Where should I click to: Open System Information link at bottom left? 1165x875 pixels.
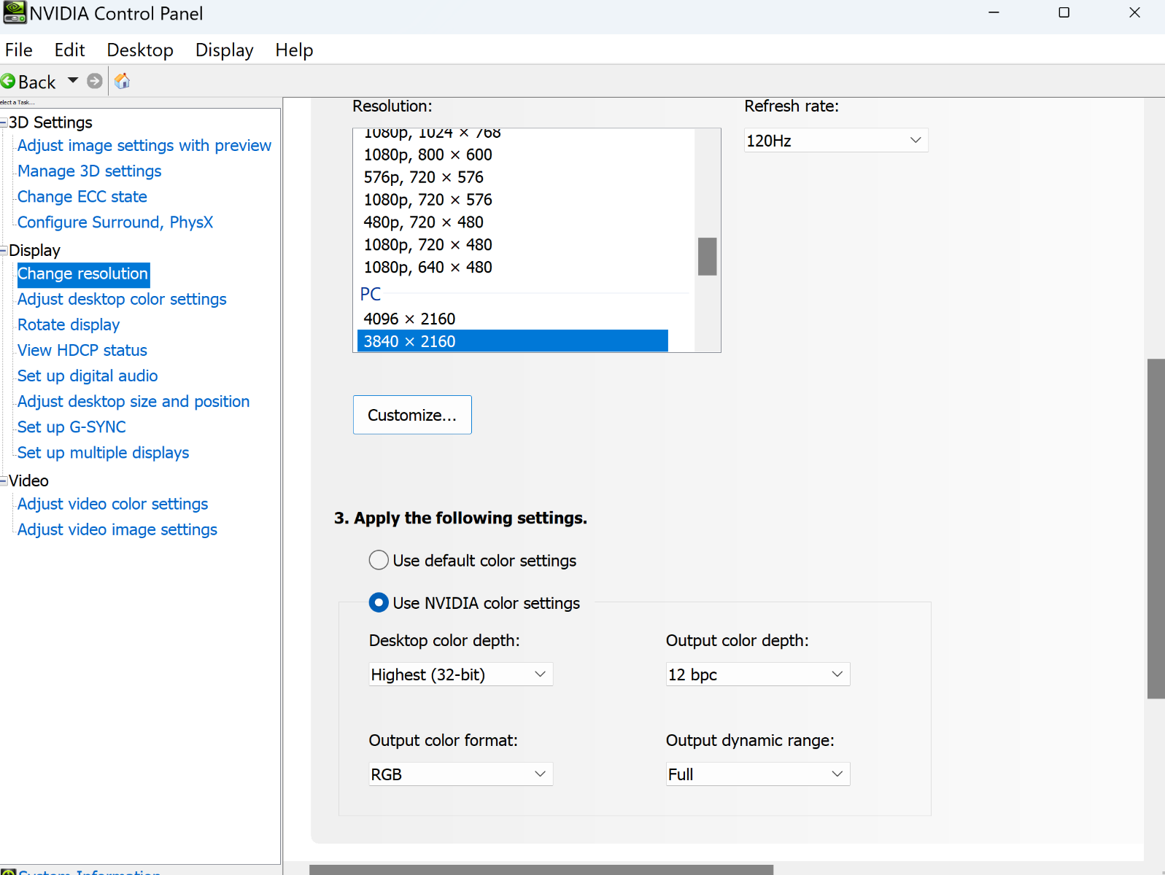[x=89, y=871]
